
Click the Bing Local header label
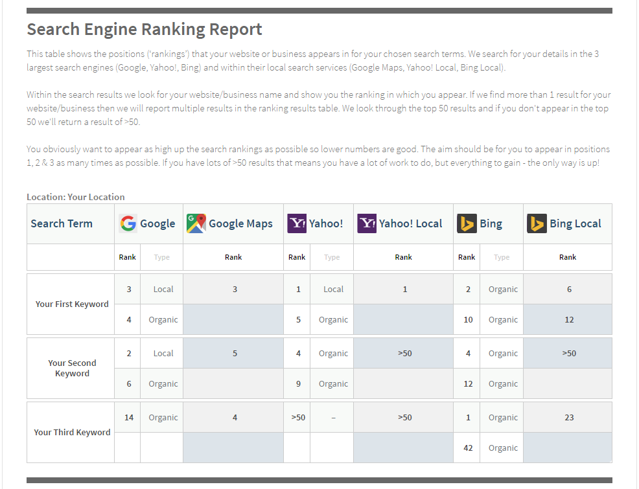point(575,223)
